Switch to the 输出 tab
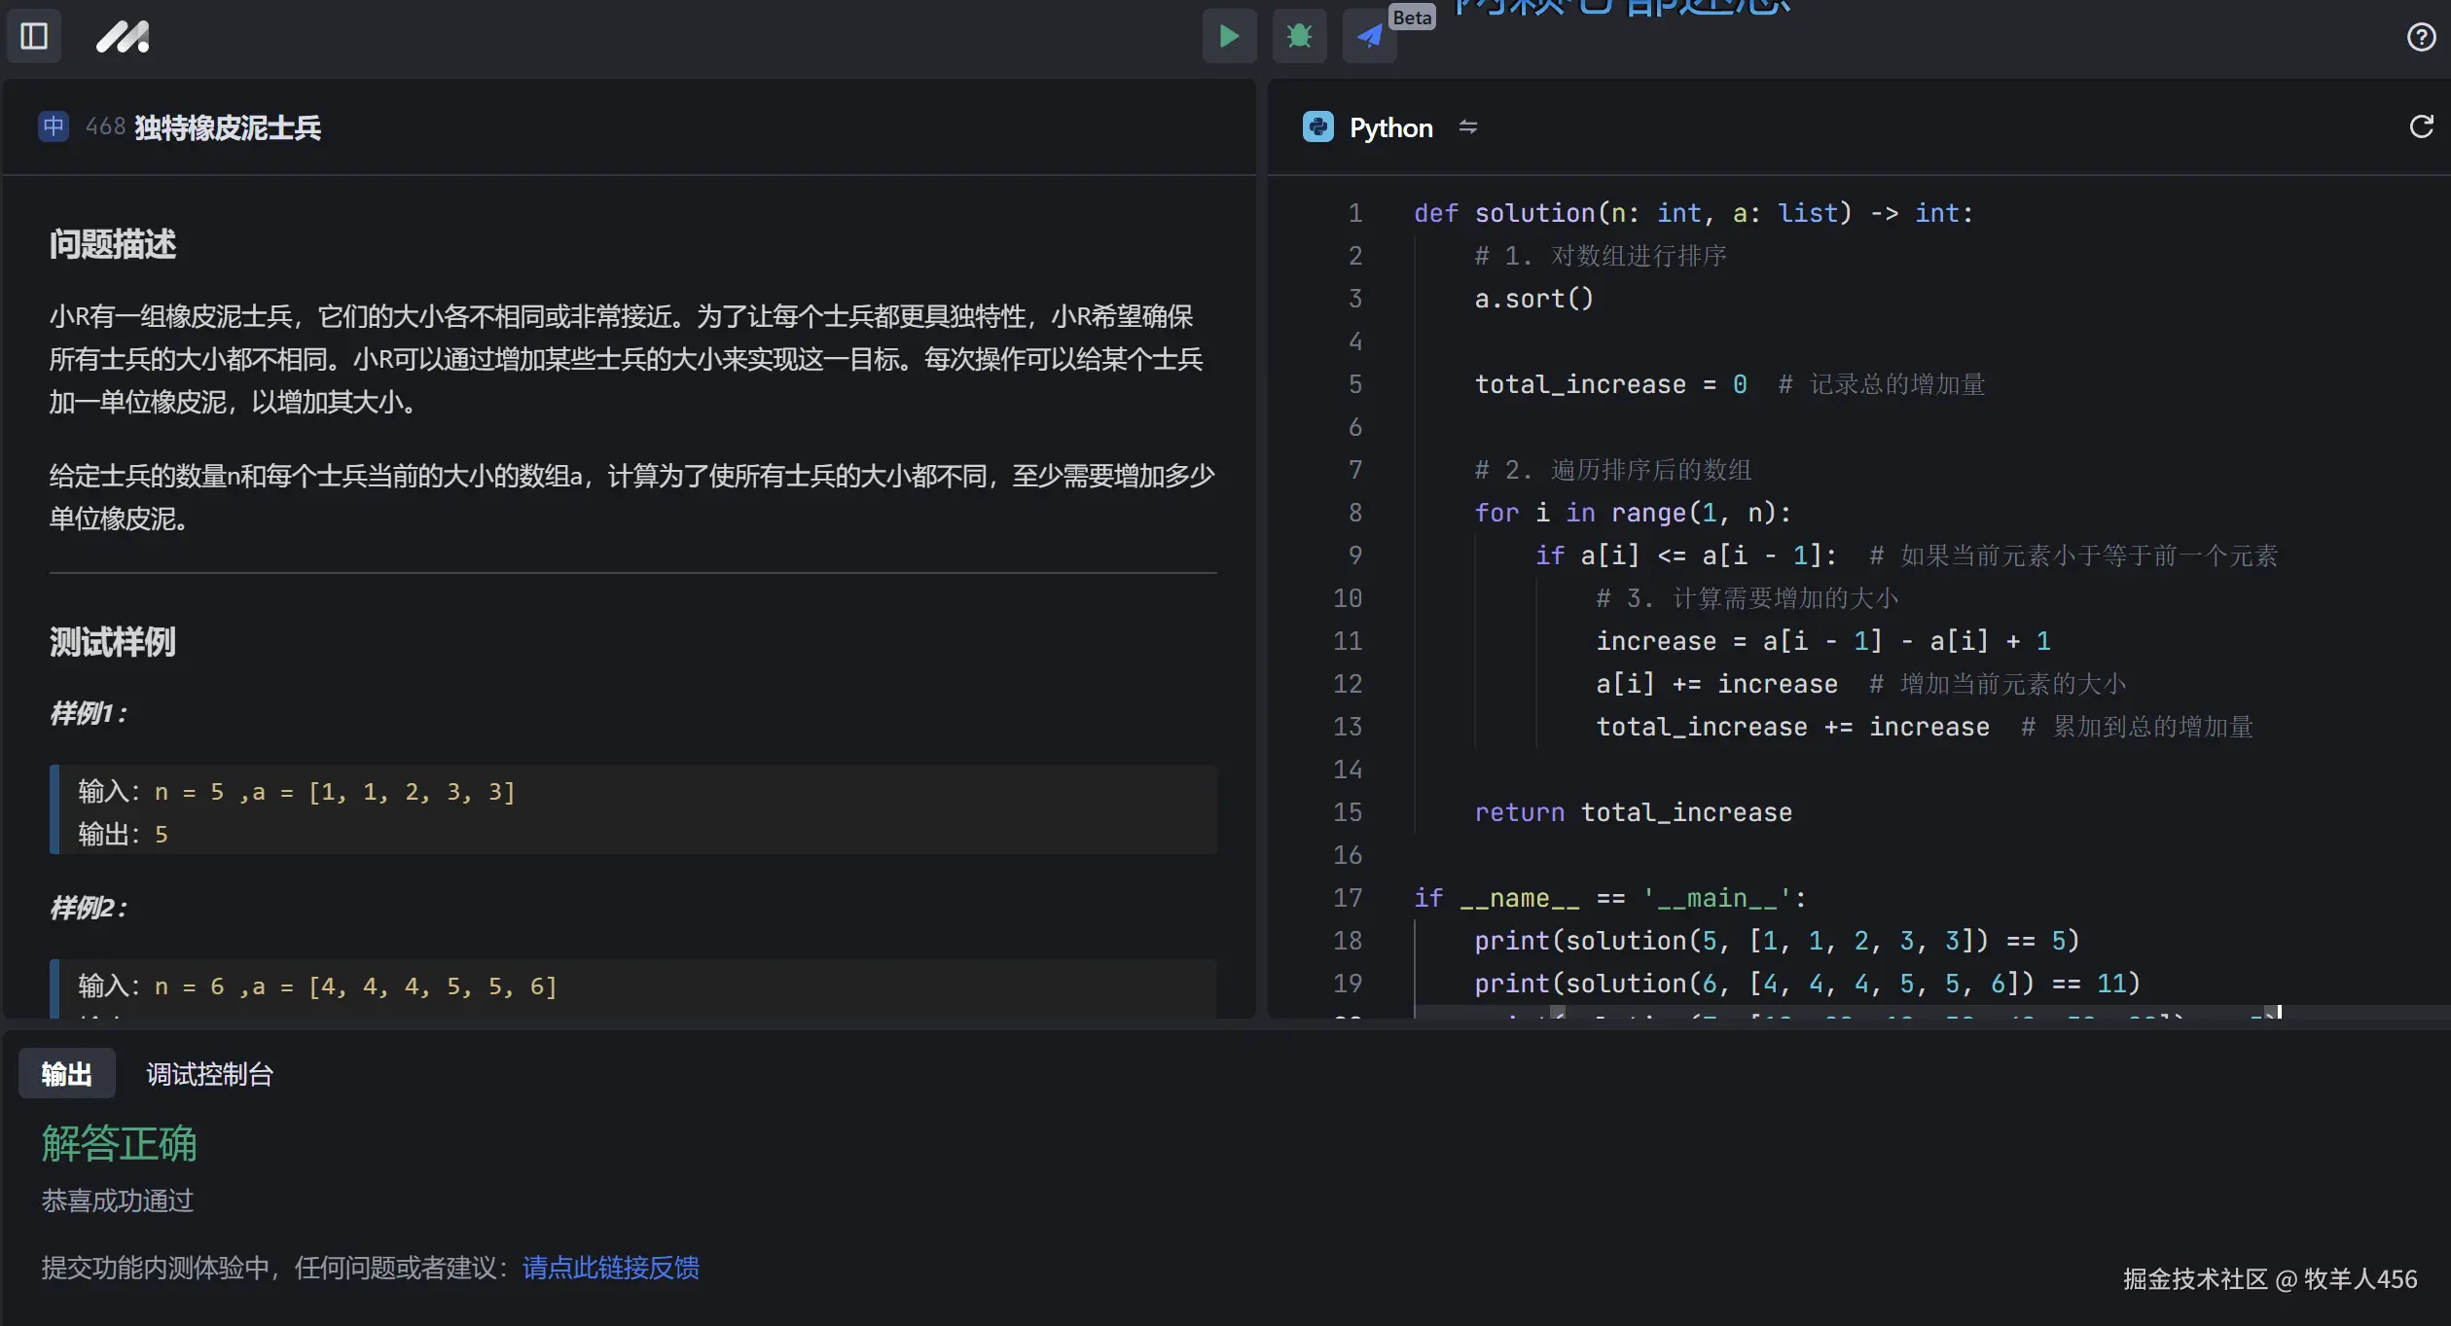 click(x=65, y=1073)
